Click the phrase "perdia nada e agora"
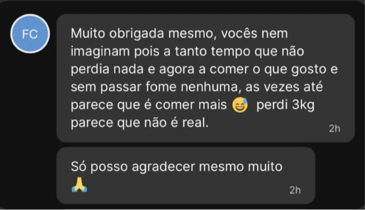This screenshot has width=365, height=210. (x=132, y=69)
